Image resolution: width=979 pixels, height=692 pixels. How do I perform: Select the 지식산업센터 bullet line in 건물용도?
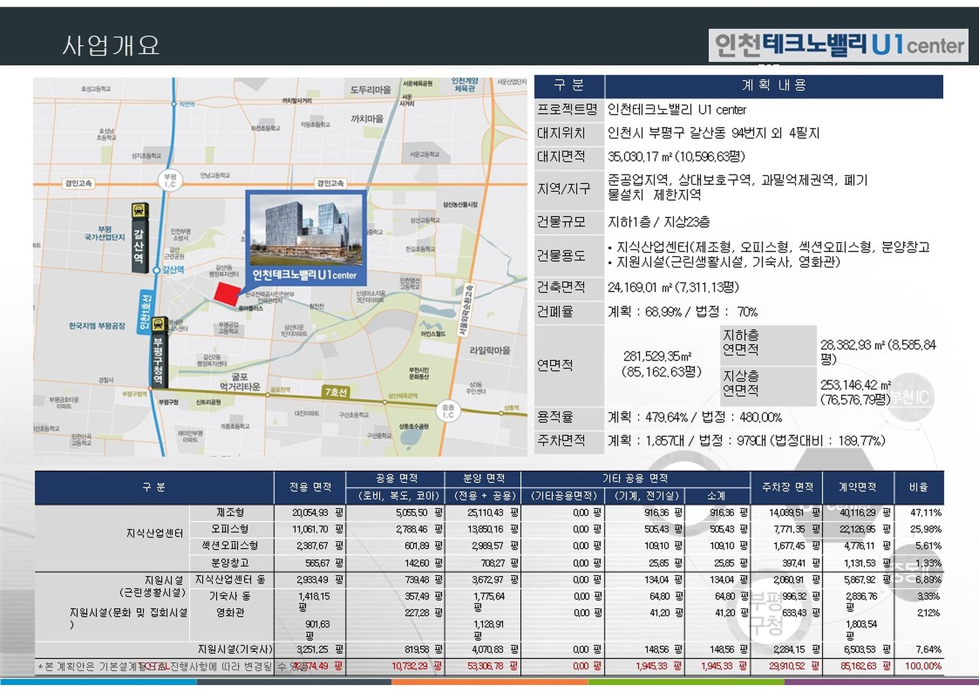pyautogui.click(x=769, y=247)
